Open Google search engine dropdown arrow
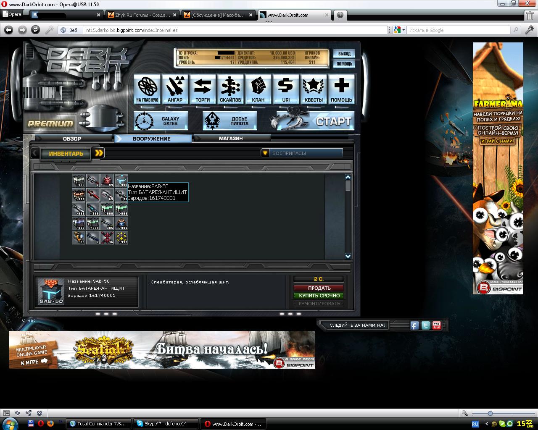 click(x=403, y=30)
